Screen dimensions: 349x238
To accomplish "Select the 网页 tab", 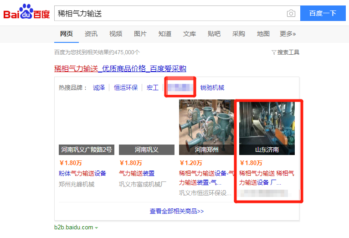I will tap(67, 34).
